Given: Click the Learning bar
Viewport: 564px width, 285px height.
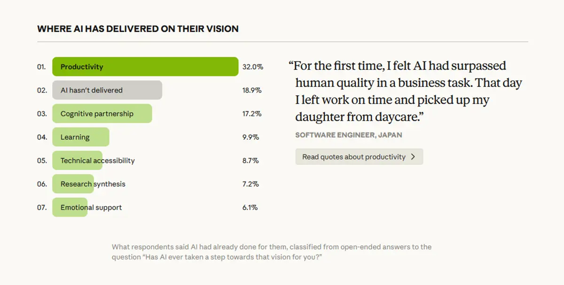Looking at the screenshot, I should (80, 137).
